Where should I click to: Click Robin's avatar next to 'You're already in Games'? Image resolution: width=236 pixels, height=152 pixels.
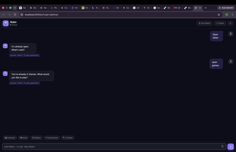5,74
